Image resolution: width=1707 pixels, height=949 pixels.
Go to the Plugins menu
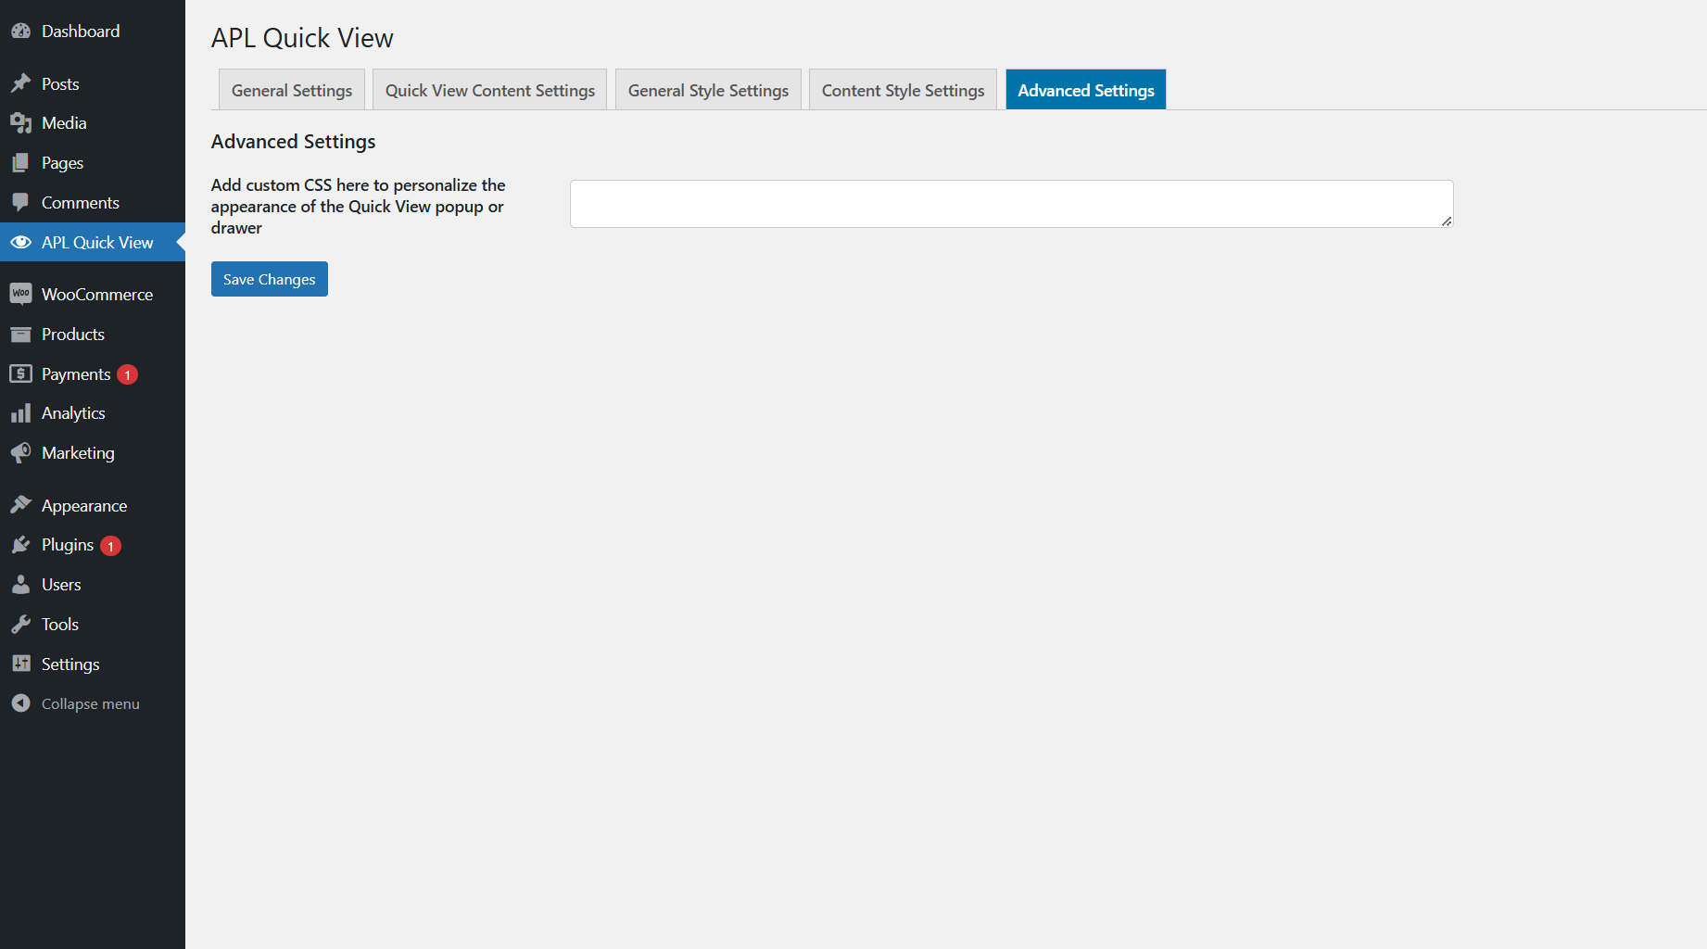(93, 545)
